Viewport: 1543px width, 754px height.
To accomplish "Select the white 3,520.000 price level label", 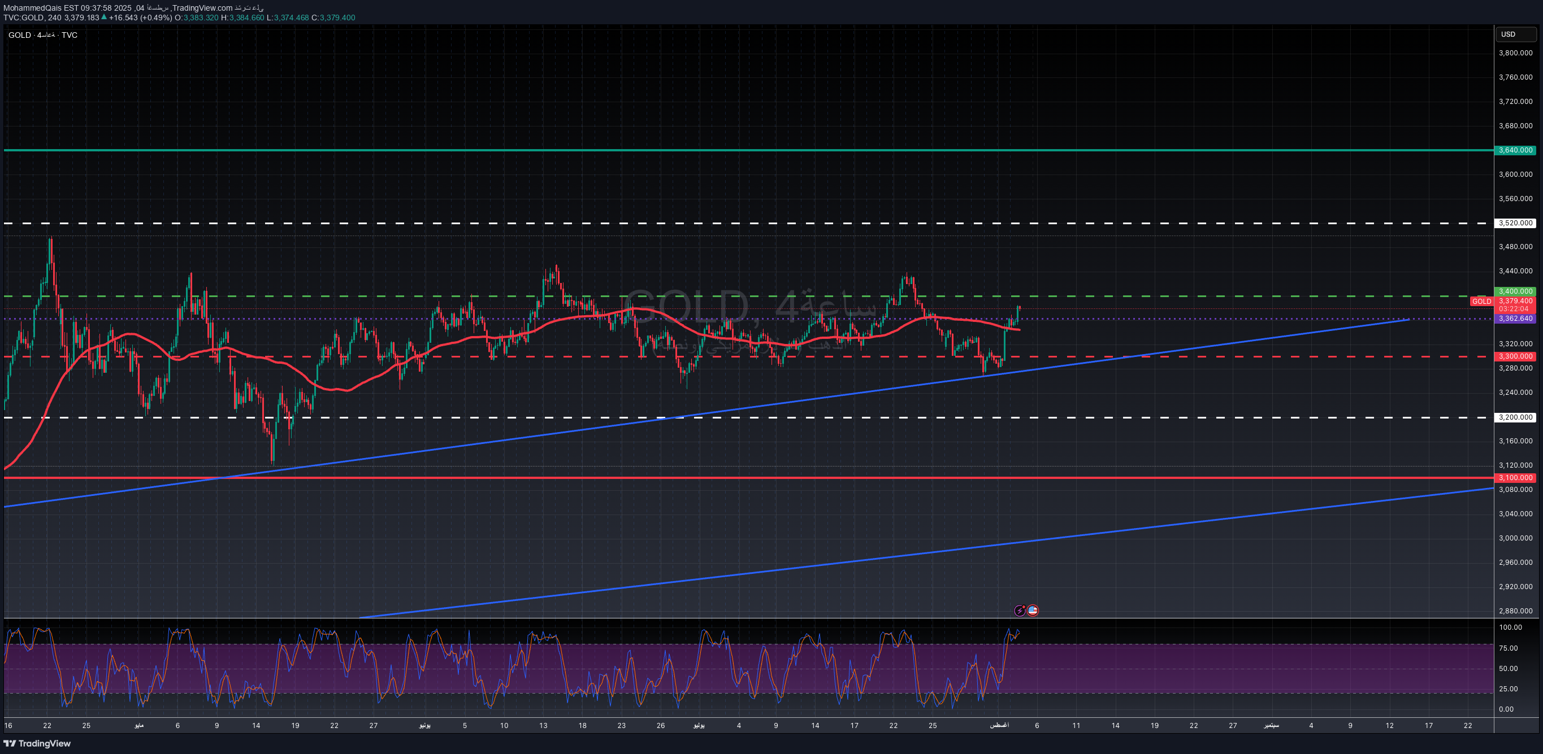I will point(1515,223).
